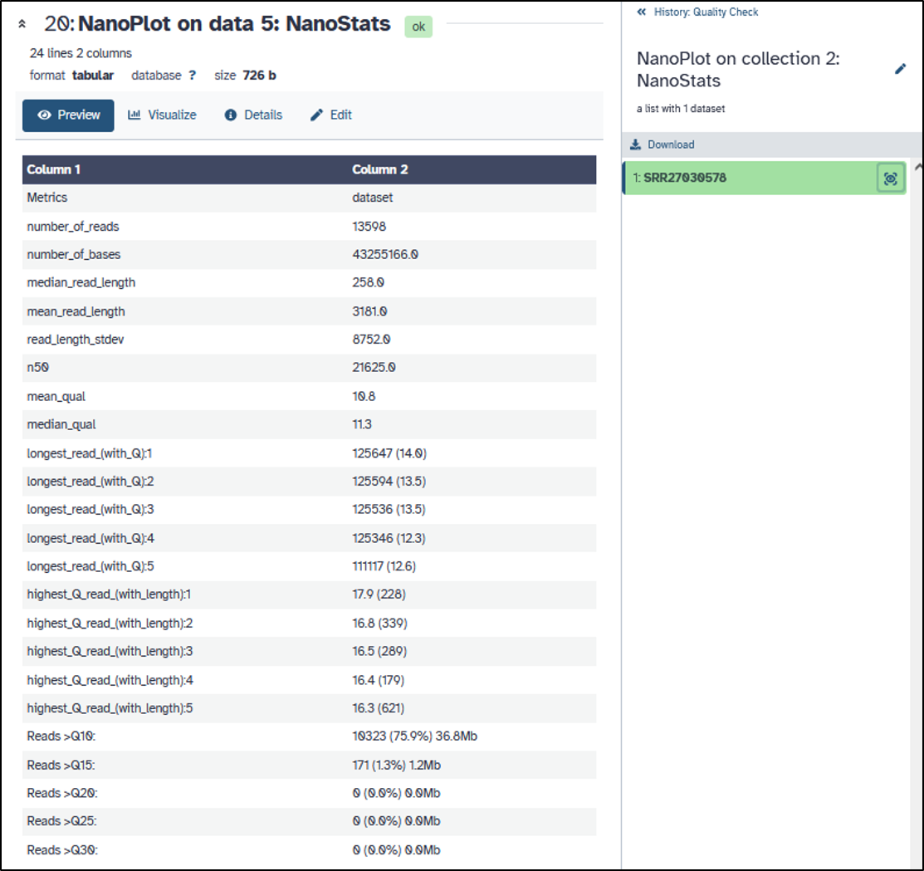Click the pencil icon to rename collection
The image size is (924, 871).
[x=900, y=70]
